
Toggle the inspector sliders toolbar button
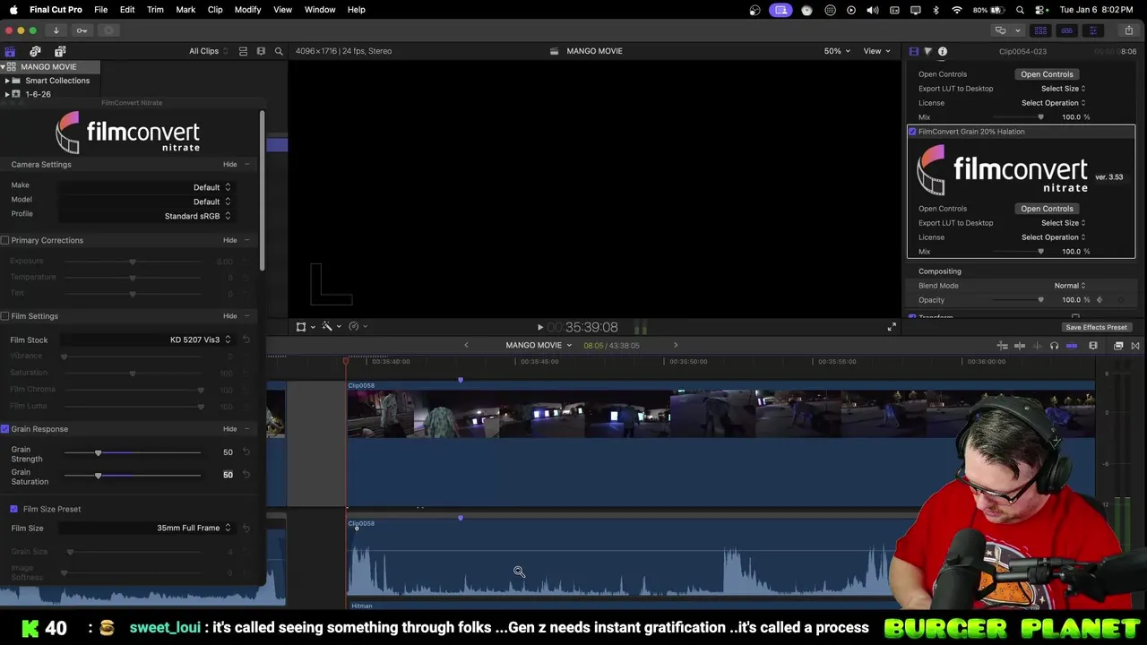pos(1092,30)
